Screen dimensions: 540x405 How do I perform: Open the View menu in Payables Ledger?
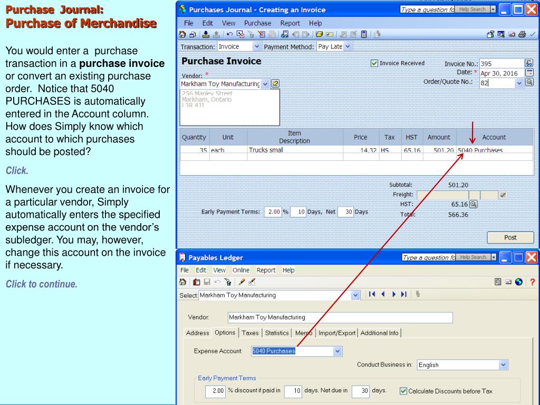point(219,271)
